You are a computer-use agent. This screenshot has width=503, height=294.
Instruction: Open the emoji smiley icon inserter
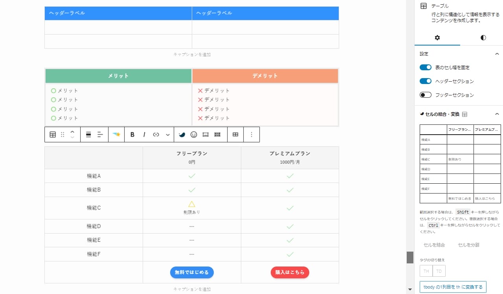click(193, 135)
